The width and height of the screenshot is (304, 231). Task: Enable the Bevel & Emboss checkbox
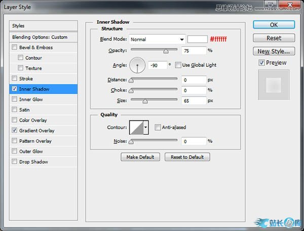pos(15,48)
